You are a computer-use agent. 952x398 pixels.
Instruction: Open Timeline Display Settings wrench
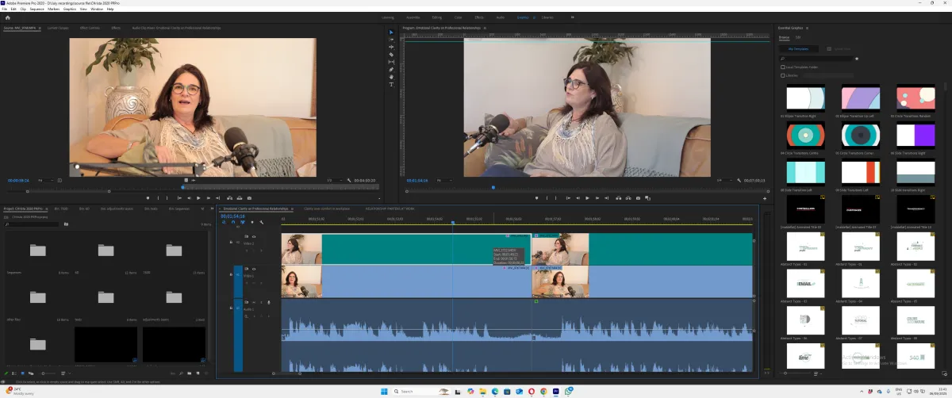click(x=262, y=222)
